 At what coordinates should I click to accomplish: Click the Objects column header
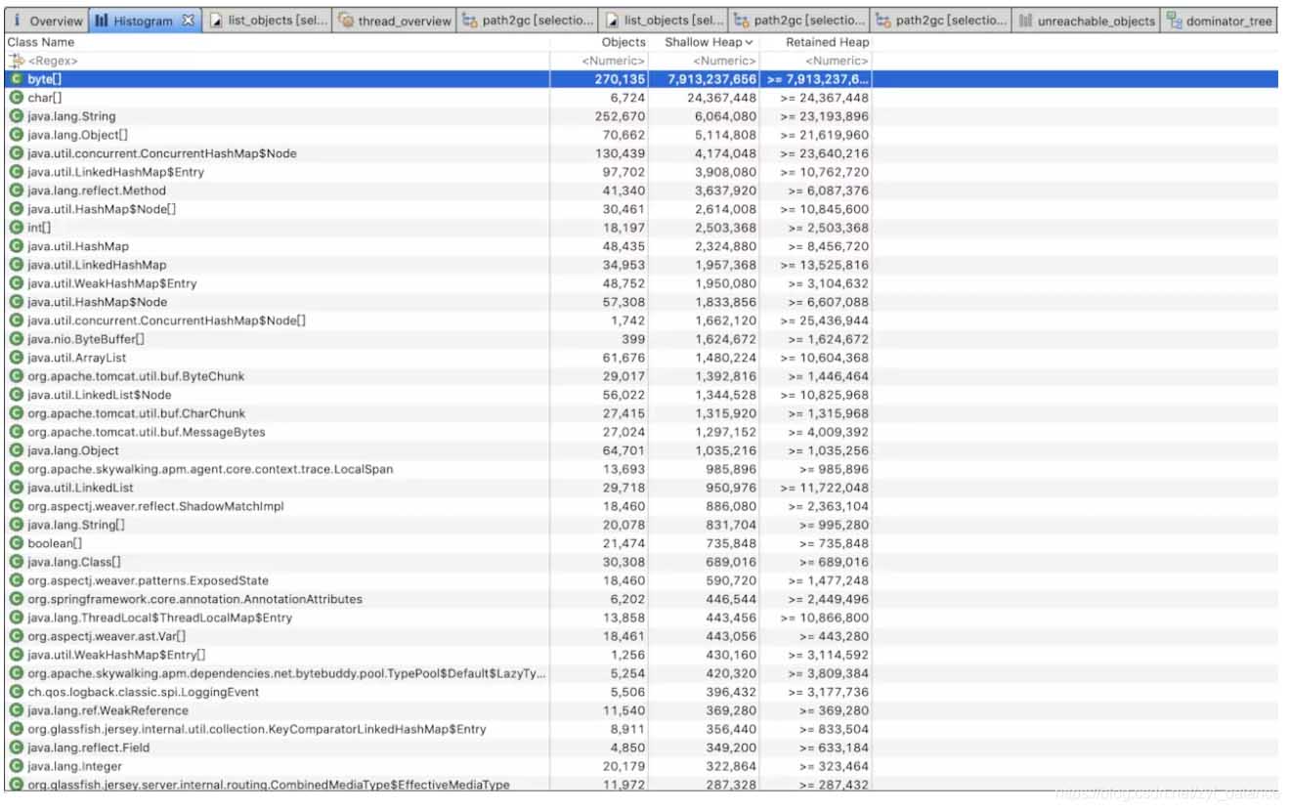pyautogui.click(x=623, y=42)
